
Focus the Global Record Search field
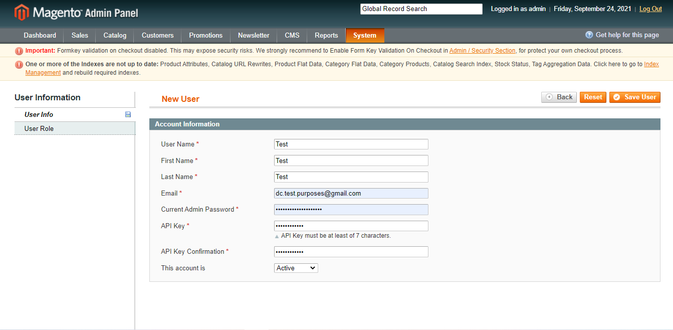point(421,9)
